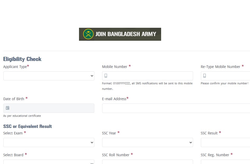Click the calendar icon in Date of Birth
Screen dimensions: 250x164
point(8,108)
